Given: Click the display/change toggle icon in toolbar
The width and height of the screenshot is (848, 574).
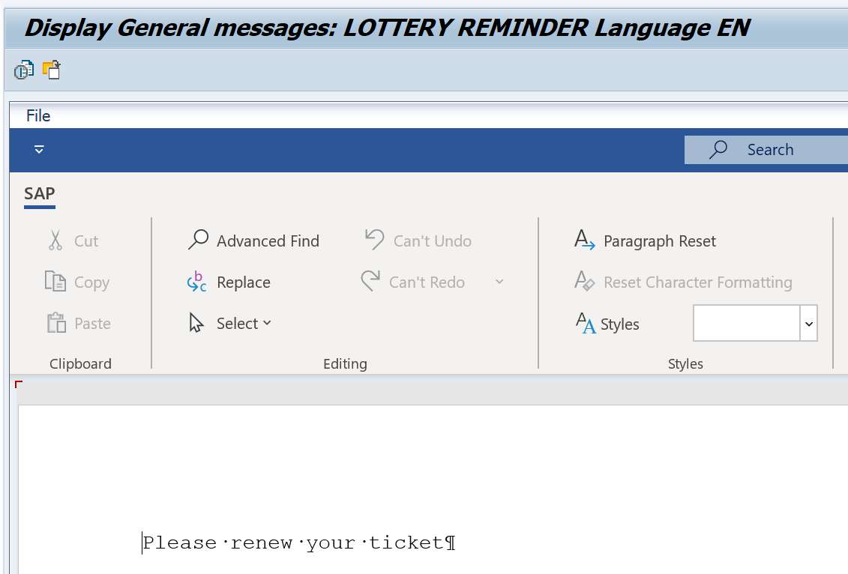Looking at the screenshot, I should tap(24, 70).
